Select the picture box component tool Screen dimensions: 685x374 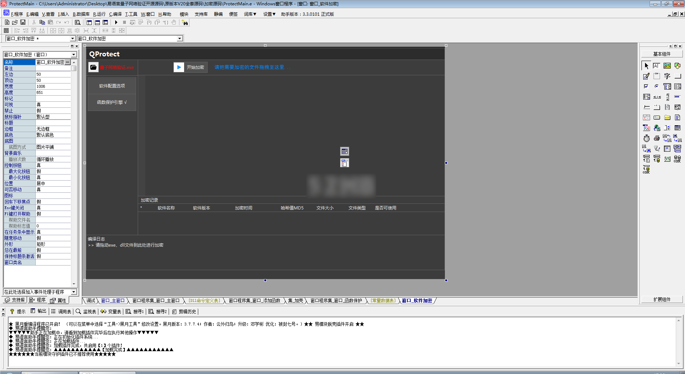(667, 66)
